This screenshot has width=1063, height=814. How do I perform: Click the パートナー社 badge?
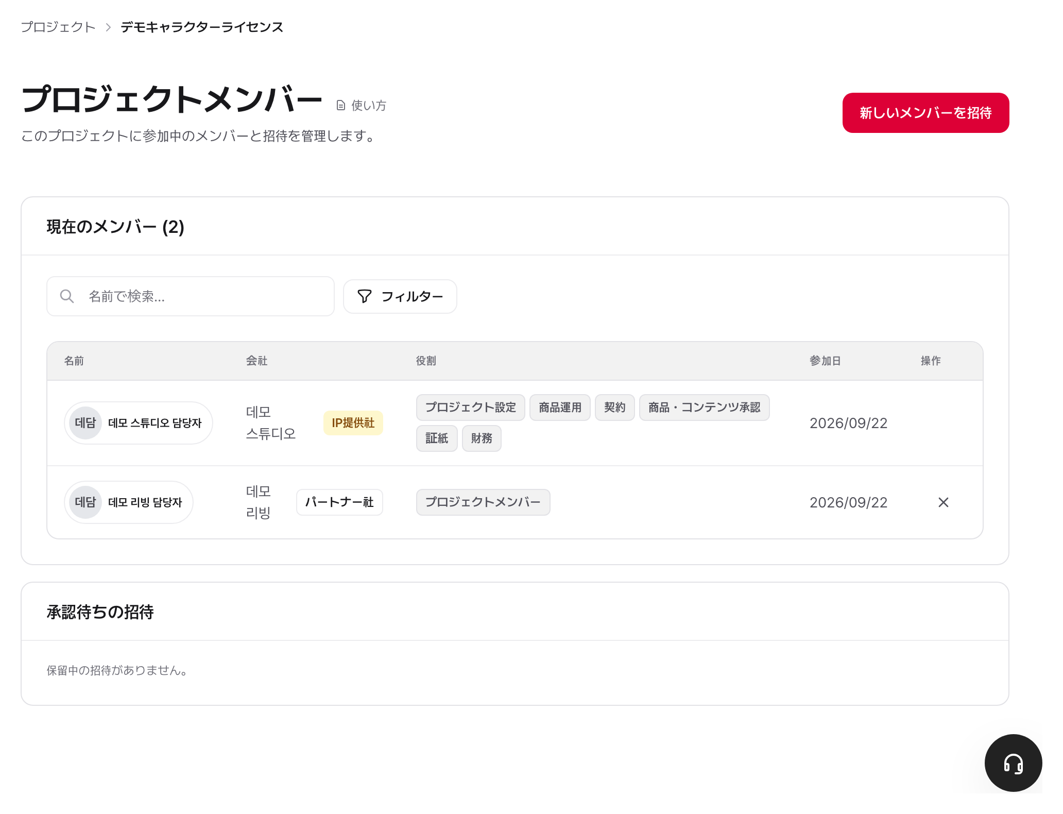(x=339, y=502)
